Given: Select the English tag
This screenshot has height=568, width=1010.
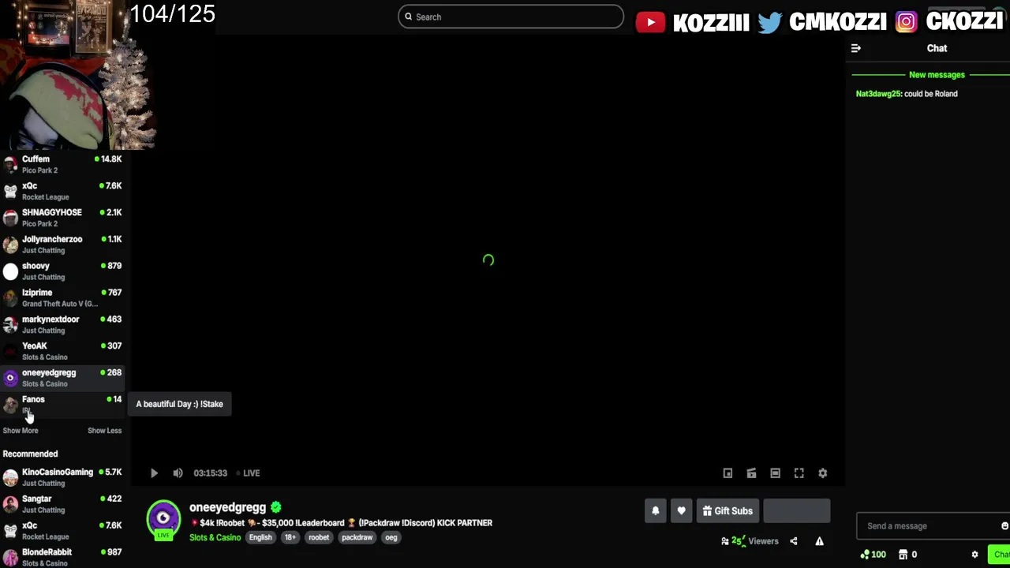Looking at the screenshot, I should pos(260,537).
